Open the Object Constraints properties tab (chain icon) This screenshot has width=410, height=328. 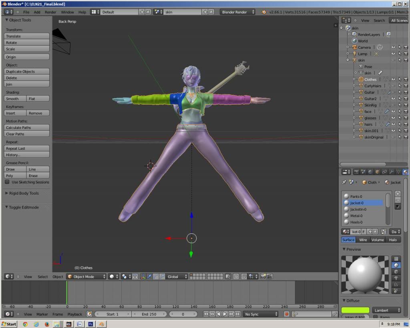tap(384, 172)
